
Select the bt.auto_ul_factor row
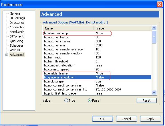[x=98, y=37]
